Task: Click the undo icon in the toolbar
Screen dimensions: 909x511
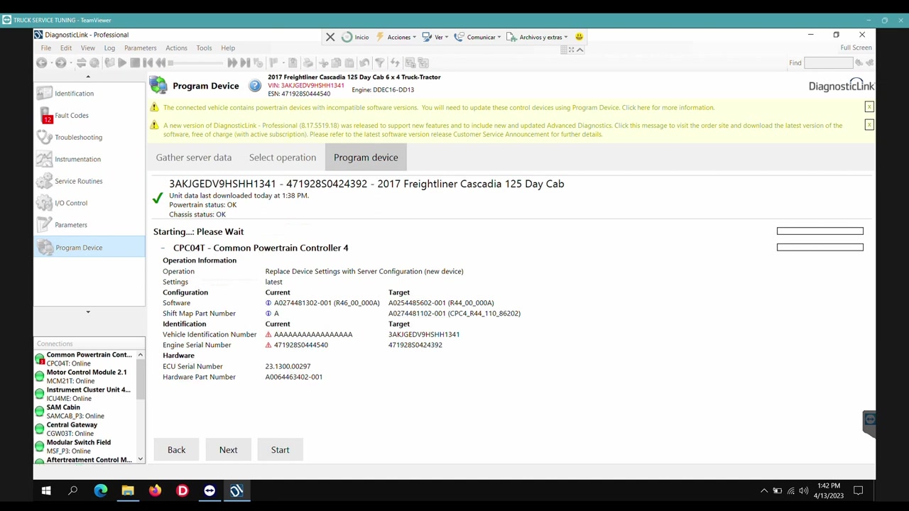Action: (364, 63)
